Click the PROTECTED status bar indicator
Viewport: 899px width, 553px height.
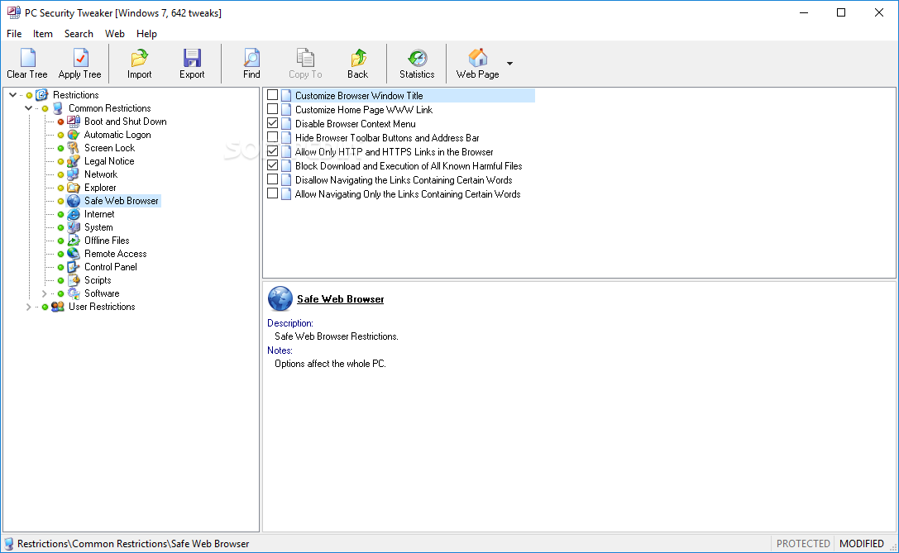(x=803, y=544)
